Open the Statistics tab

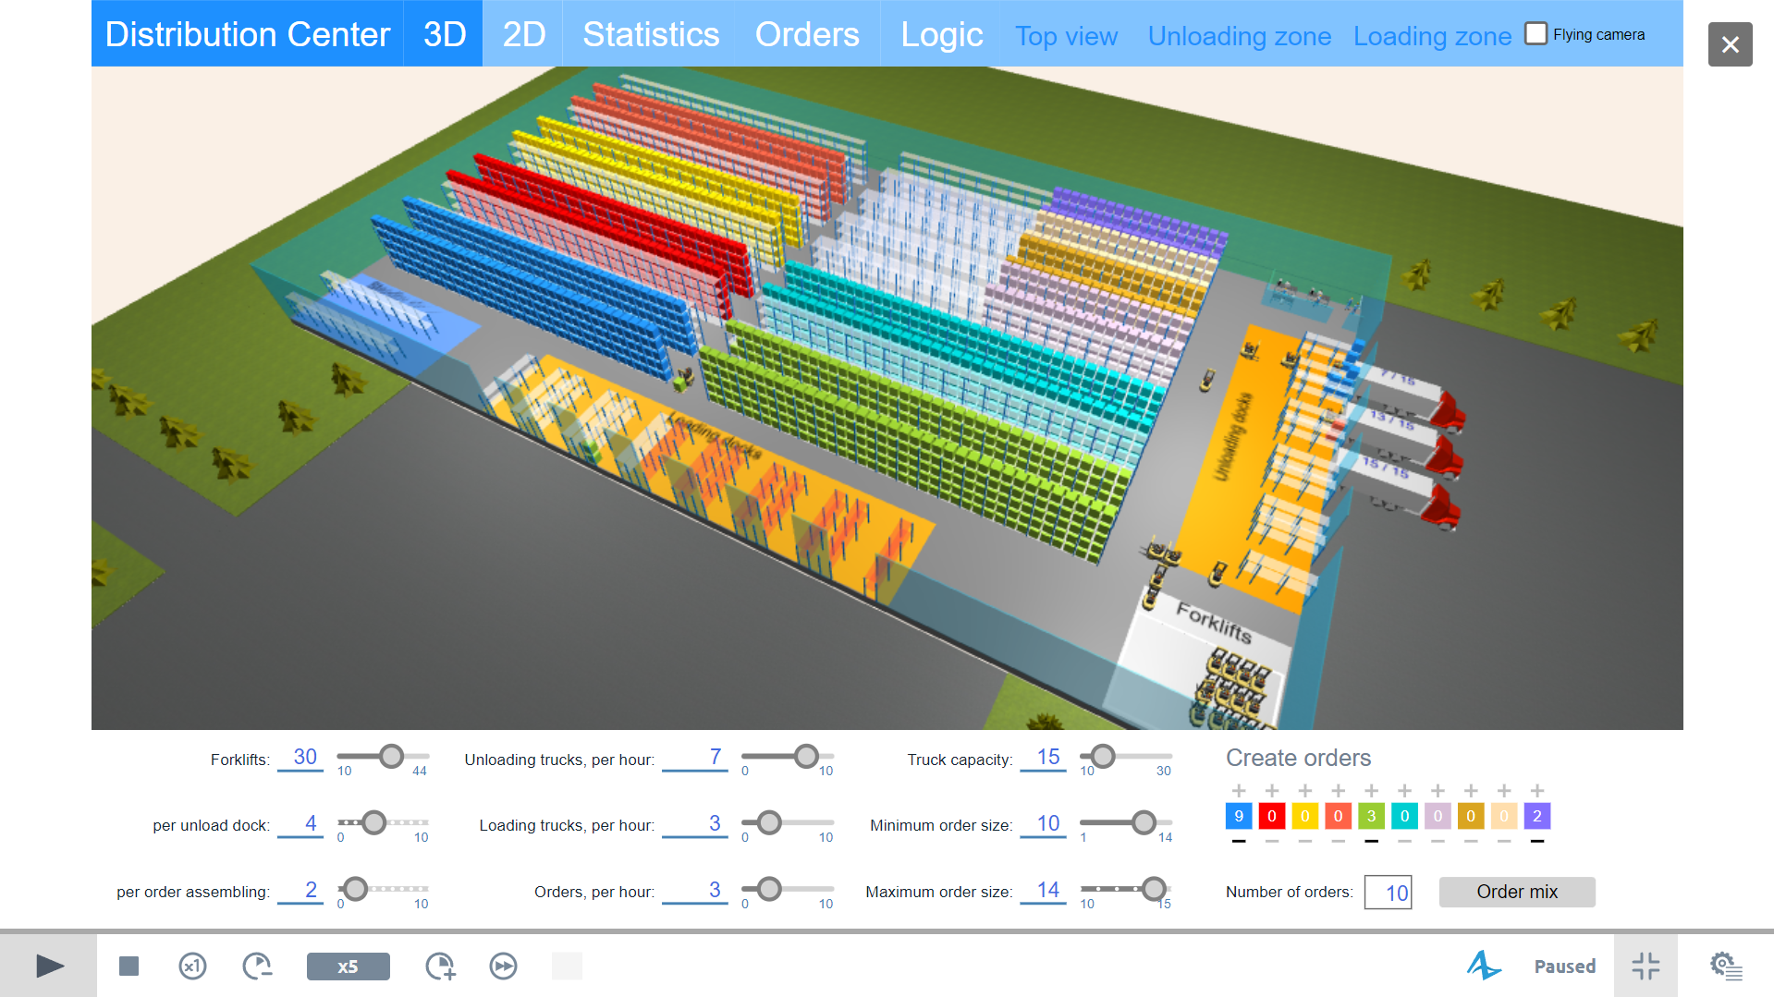click(x=650, y=34)
